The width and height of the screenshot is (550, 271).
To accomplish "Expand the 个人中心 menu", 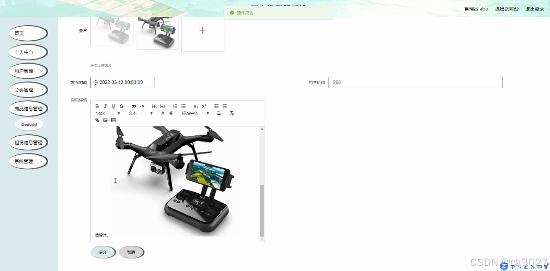I will pyautogui.click(x=28, y=52).
